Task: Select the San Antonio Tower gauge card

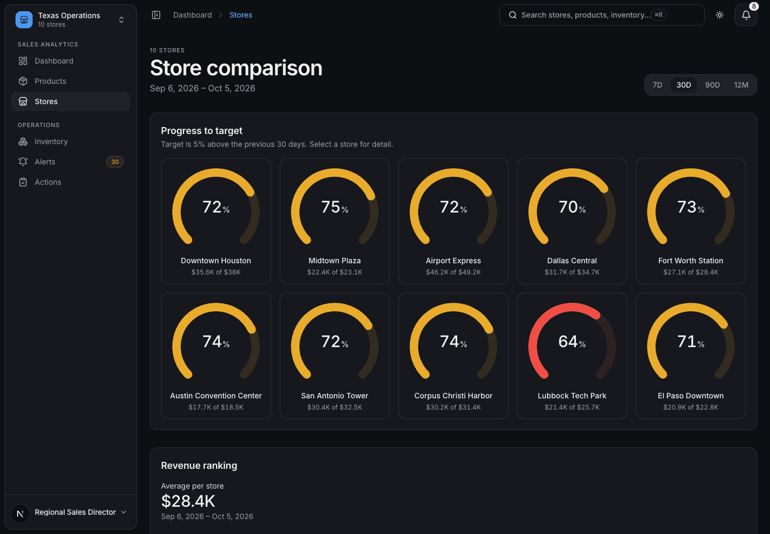Action: tap(335, 356)
